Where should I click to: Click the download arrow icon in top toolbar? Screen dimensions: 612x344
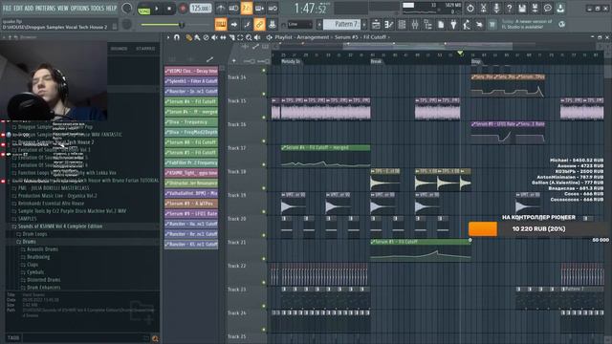pyautogui.click(x=560, y=8)
